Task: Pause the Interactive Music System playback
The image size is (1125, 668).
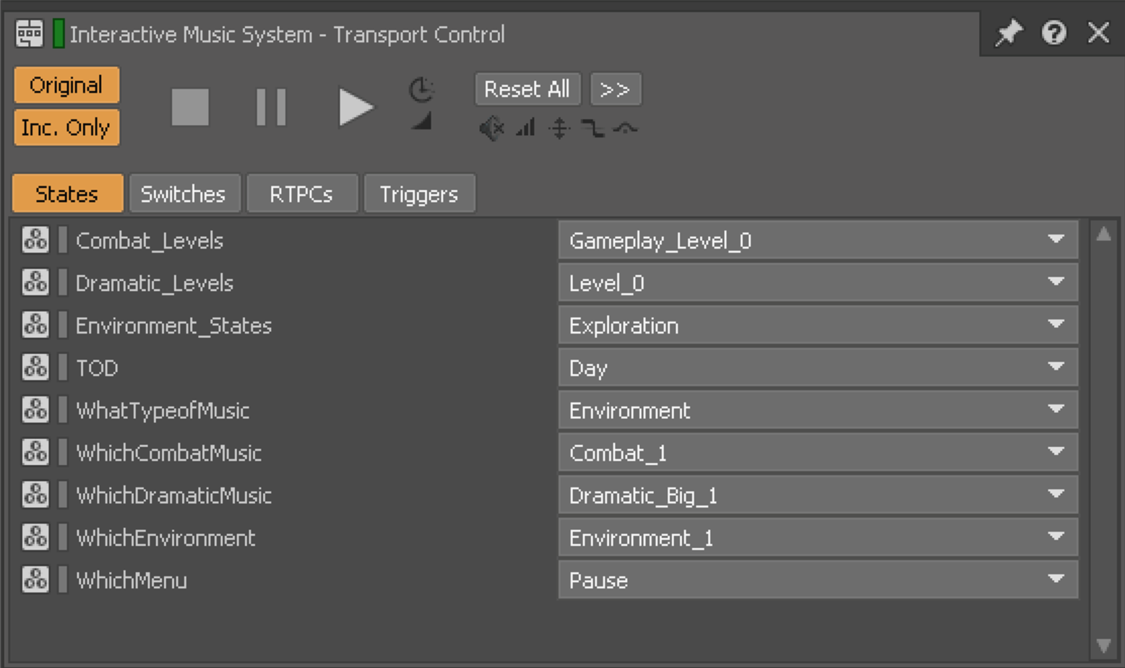Action: pyautogui.click(x=271, y=108)
